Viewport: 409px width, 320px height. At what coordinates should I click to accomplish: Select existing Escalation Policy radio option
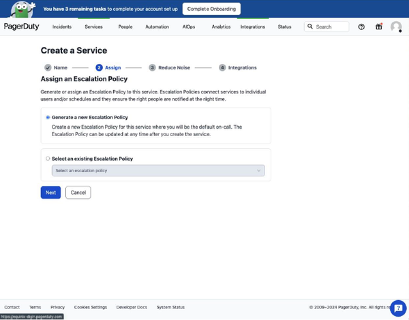point(48,159)
